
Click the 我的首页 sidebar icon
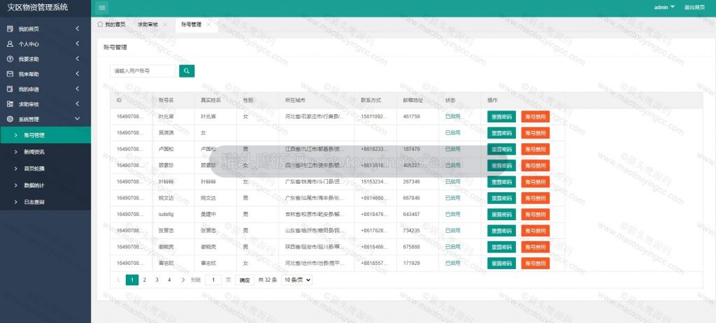click(10, 29)
